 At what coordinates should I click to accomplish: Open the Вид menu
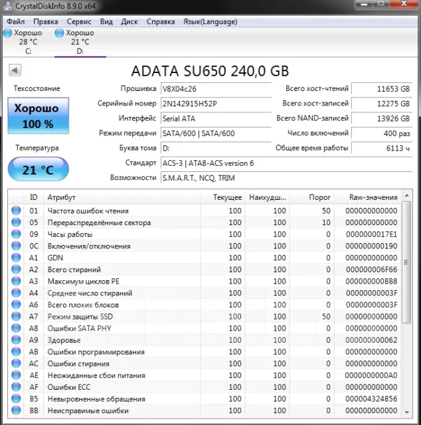click(x=106, y=22)
